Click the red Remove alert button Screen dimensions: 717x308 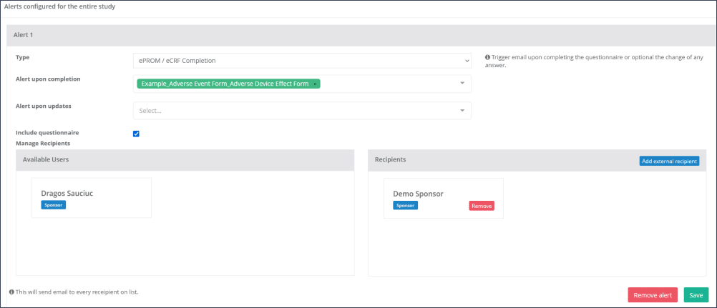(652, 295)
